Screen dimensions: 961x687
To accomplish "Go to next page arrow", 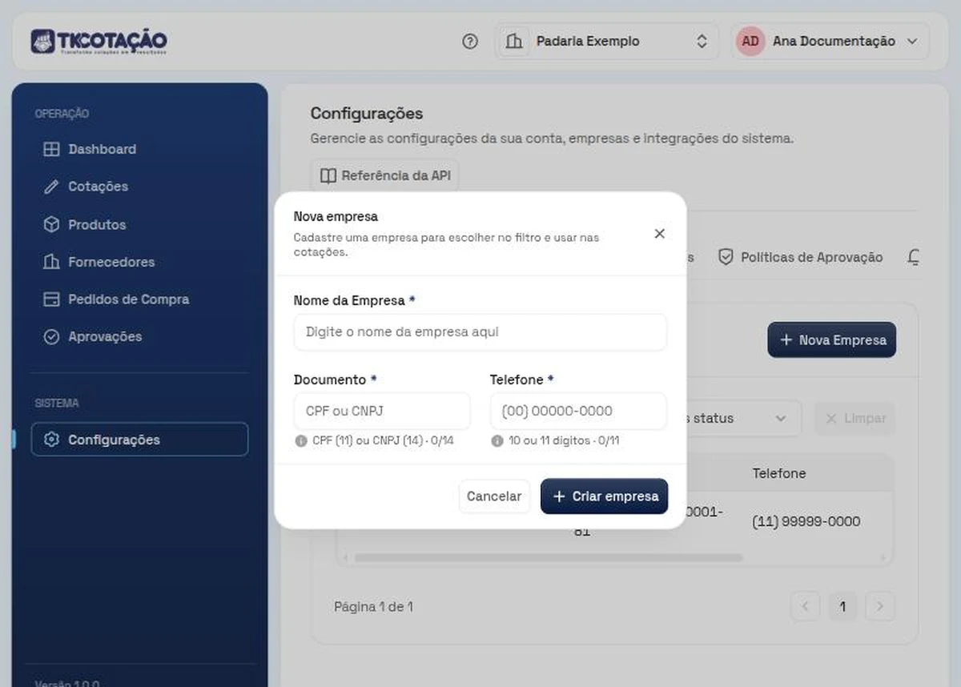I will click(x=880, y=607).
